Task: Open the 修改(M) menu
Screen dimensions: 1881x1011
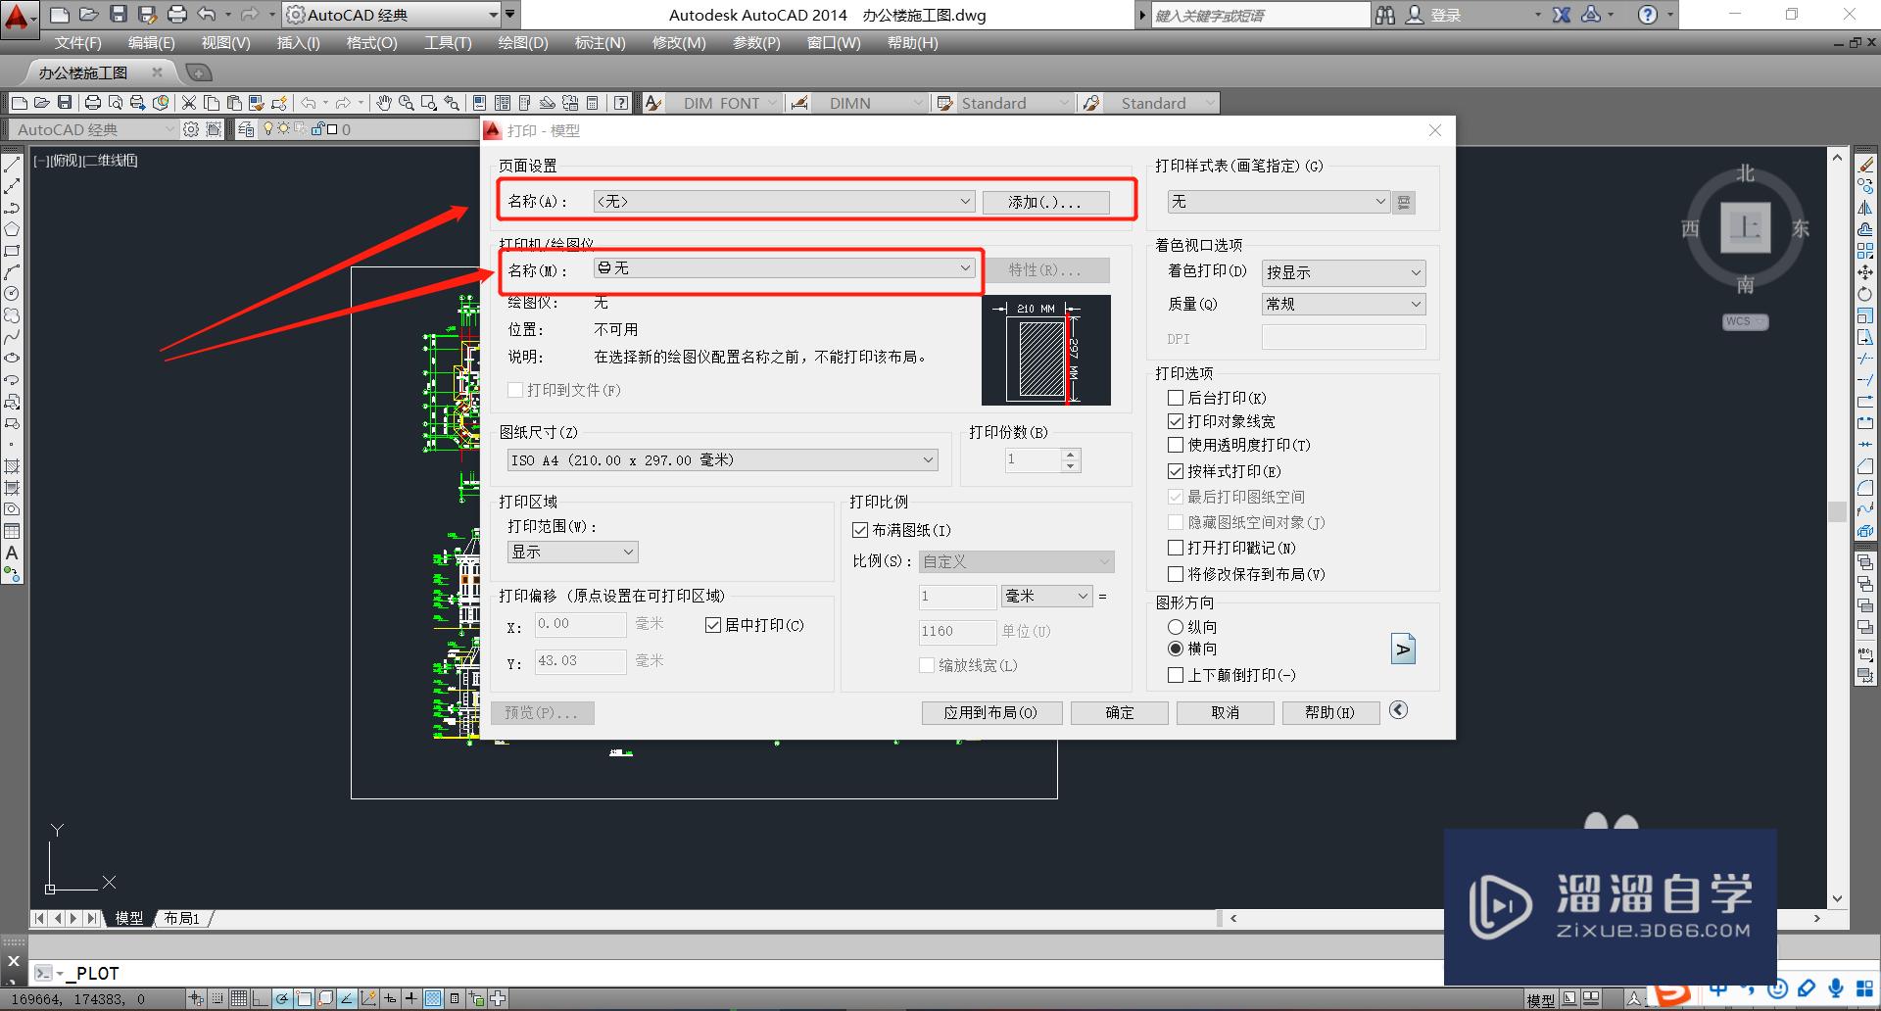Action: tap(679, 43)
